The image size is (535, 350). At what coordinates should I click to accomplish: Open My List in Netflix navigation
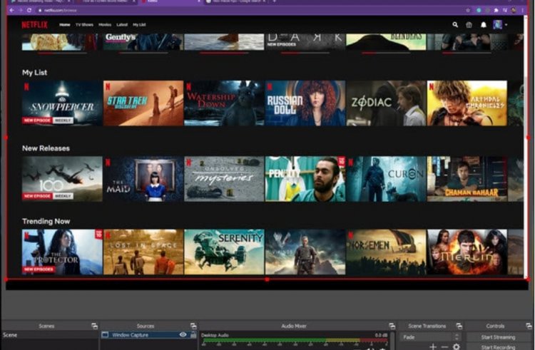(x=139, y=24)
